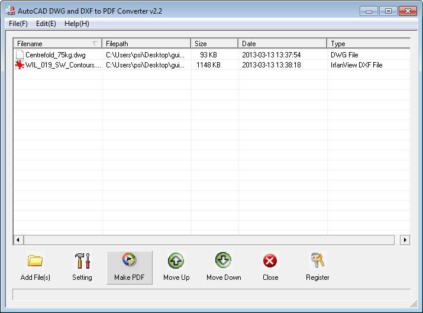Maximize the converter window
This screenshot has width=423, height=313.
pyautogui.click(x=388, y=11)
